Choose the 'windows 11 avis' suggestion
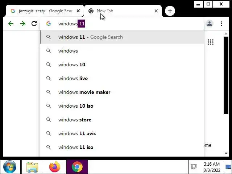The width and height of the screenshot is (232, 174). click(x=122, y=133)
